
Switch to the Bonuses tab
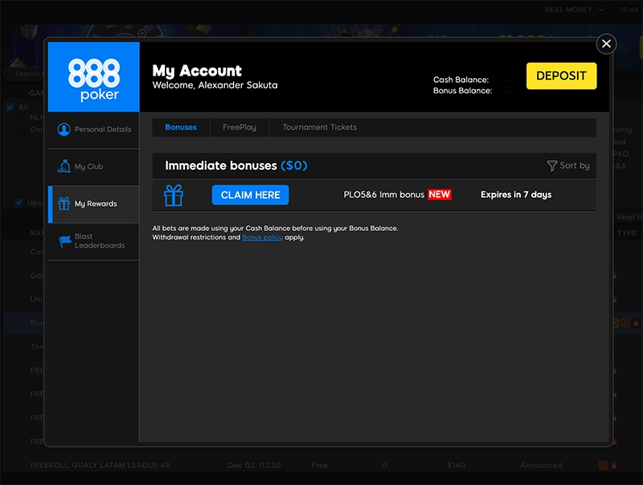pyautogui.click(x=181, y=127)
